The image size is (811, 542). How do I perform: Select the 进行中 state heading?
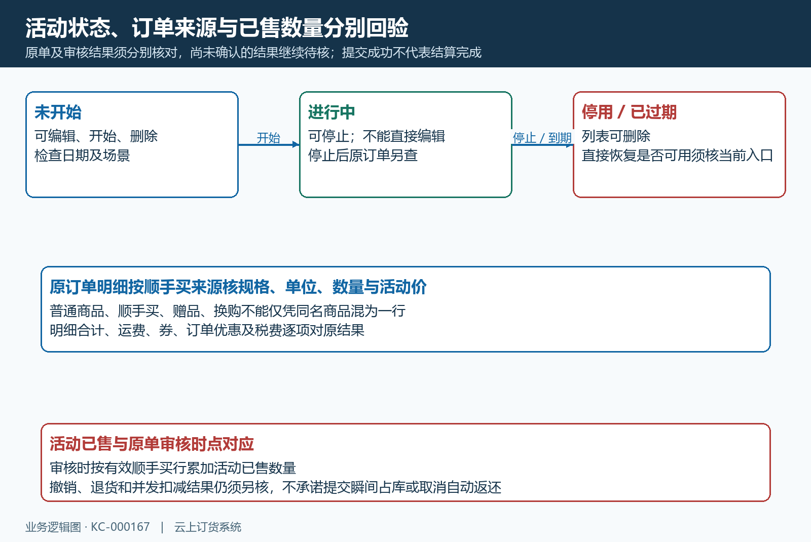pos(331,112)
